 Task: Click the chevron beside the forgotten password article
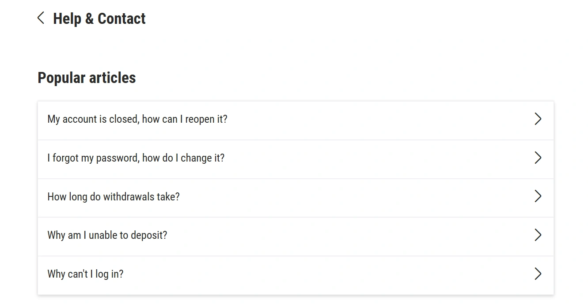click(538, 158)
